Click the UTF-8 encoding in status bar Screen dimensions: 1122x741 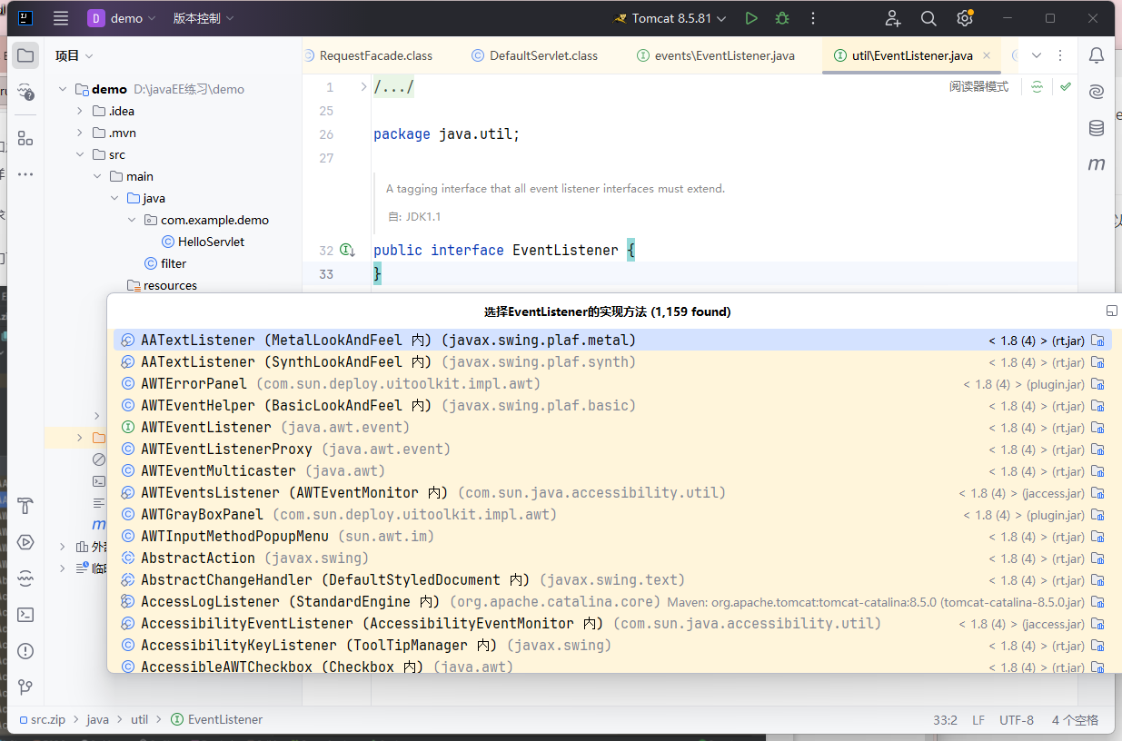click(1016, 719)
